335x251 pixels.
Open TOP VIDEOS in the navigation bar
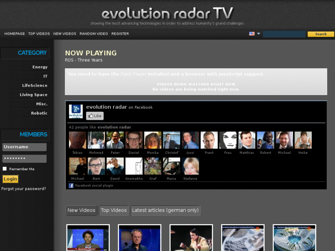click(x=39, y=34)
